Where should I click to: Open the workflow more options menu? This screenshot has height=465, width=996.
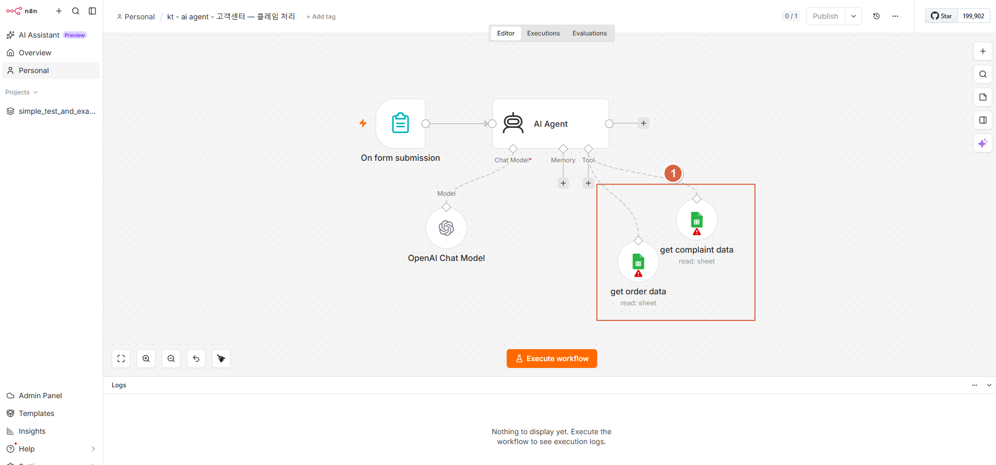[x=895, y=16]
